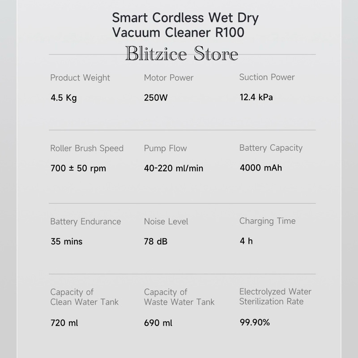This screenshot has width=358, height=358.
Task: Click the Product Weight label
Action: 80,78
